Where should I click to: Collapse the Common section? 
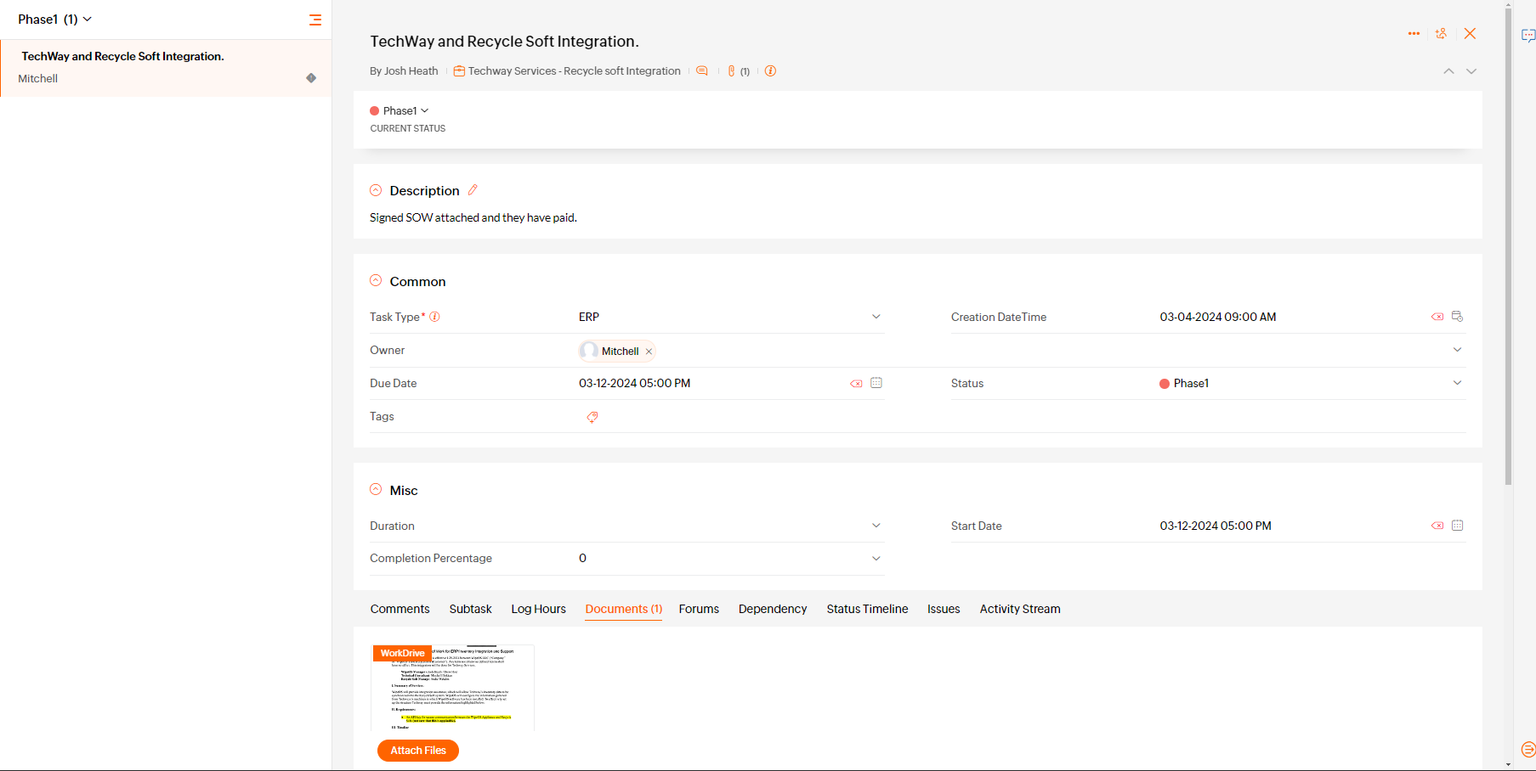[376, 280]
